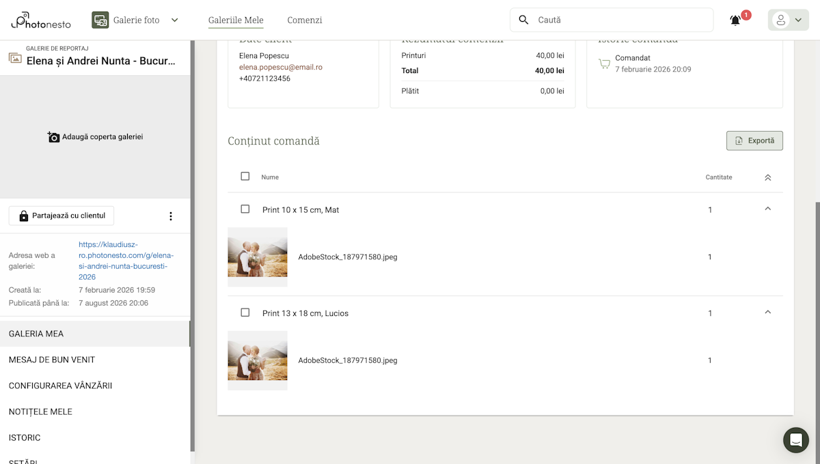Click the search magnifier icon
The height and width of the screenshot is (464, 820).
click(x=523, y=20)
